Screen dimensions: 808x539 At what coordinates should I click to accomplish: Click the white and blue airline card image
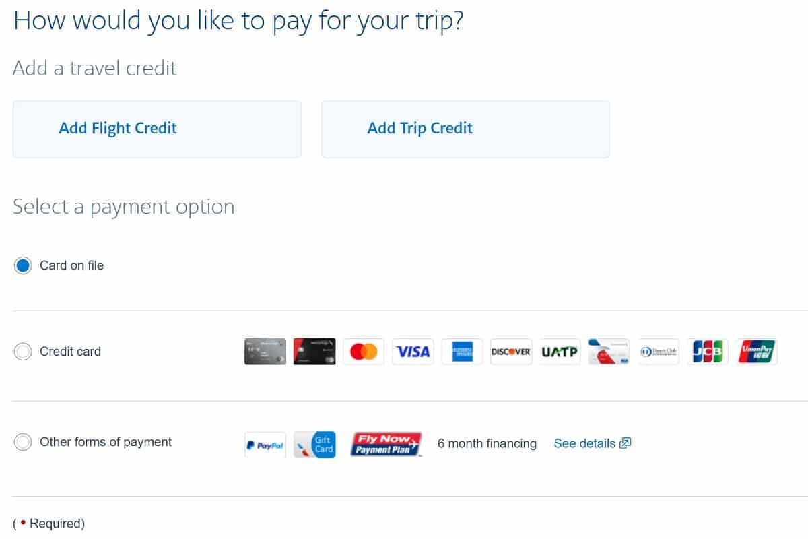(609, 352)
